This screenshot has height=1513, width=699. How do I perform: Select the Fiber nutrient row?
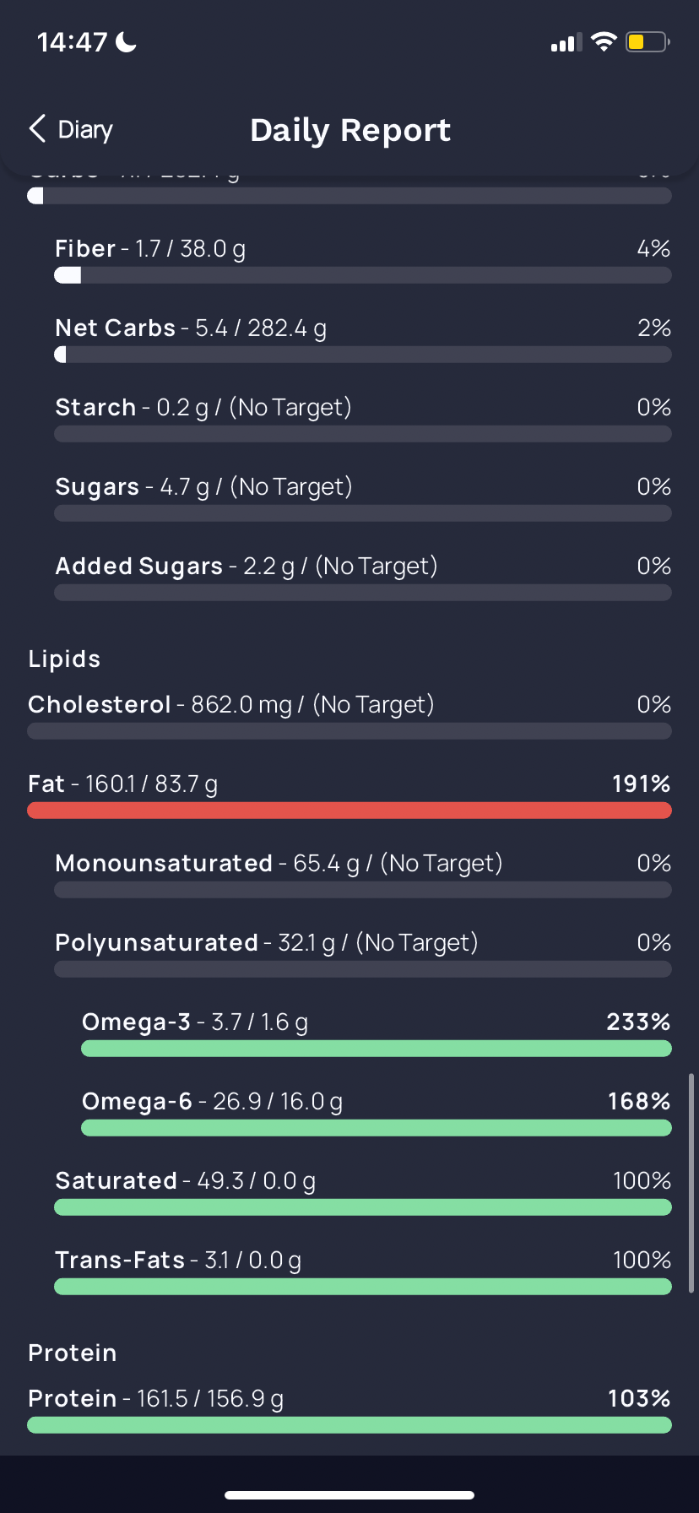(363, 261)
